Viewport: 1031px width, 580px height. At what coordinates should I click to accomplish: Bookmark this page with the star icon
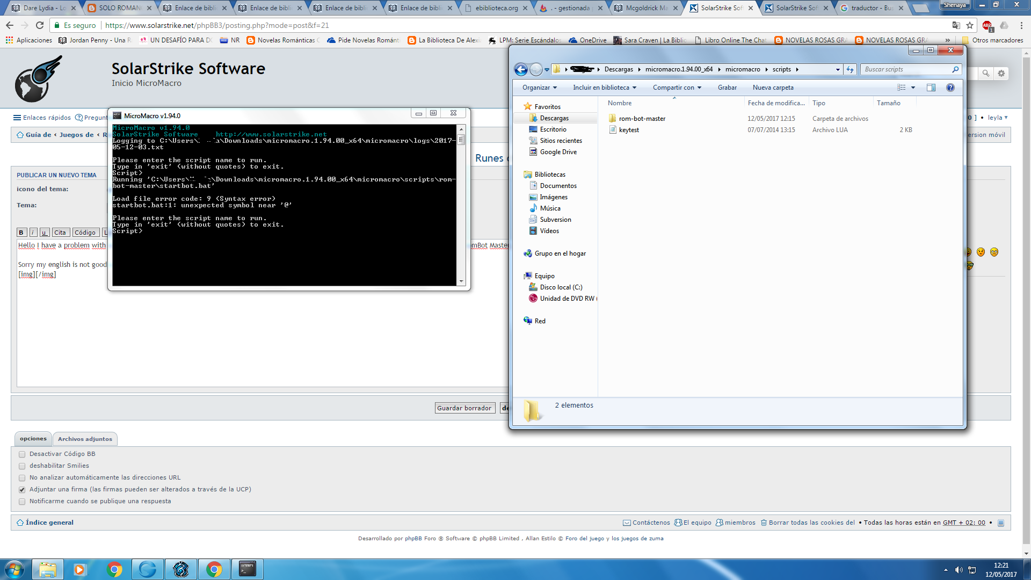click(x=970, y=25)
